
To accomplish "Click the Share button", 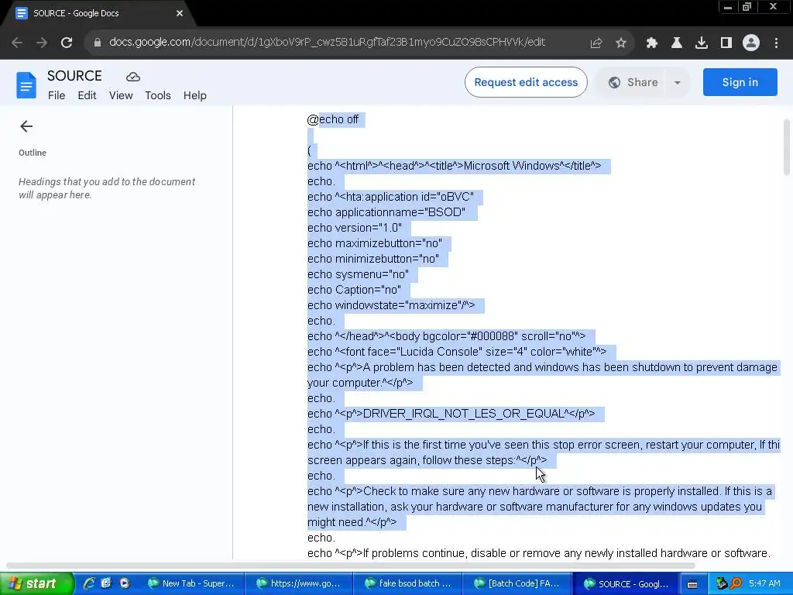I will coord(633,82).
